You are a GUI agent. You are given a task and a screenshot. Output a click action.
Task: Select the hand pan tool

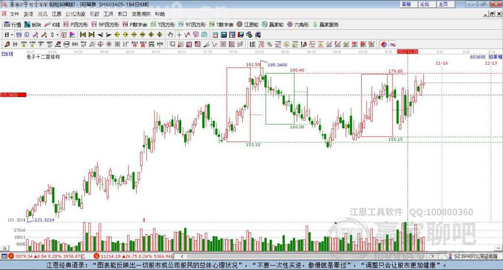point(170,35)
